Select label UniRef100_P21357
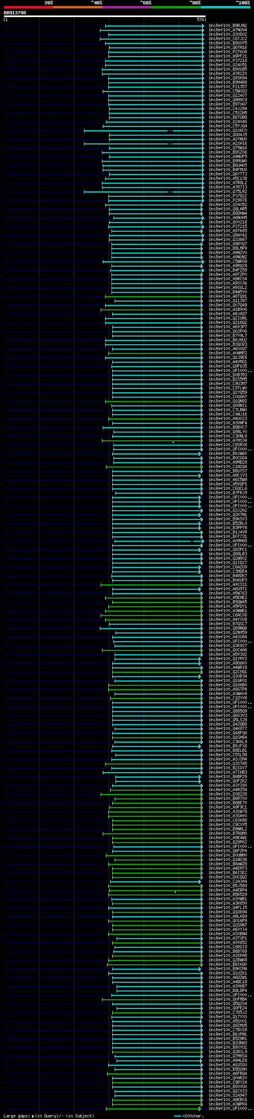The width and height of the screenshot is (254, 1119). coord(228,87)
